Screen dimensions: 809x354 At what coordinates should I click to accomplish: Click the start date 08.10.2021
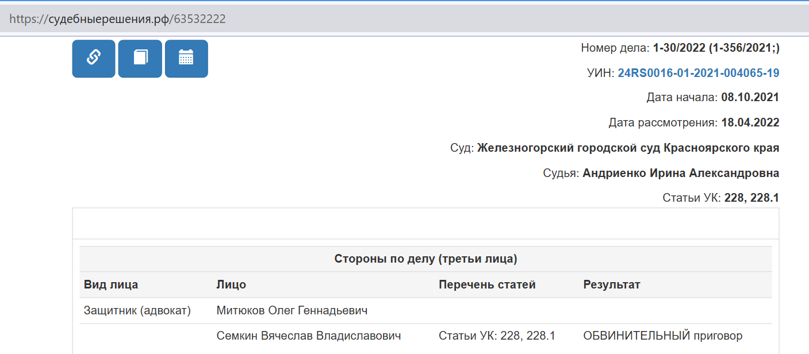750,98
